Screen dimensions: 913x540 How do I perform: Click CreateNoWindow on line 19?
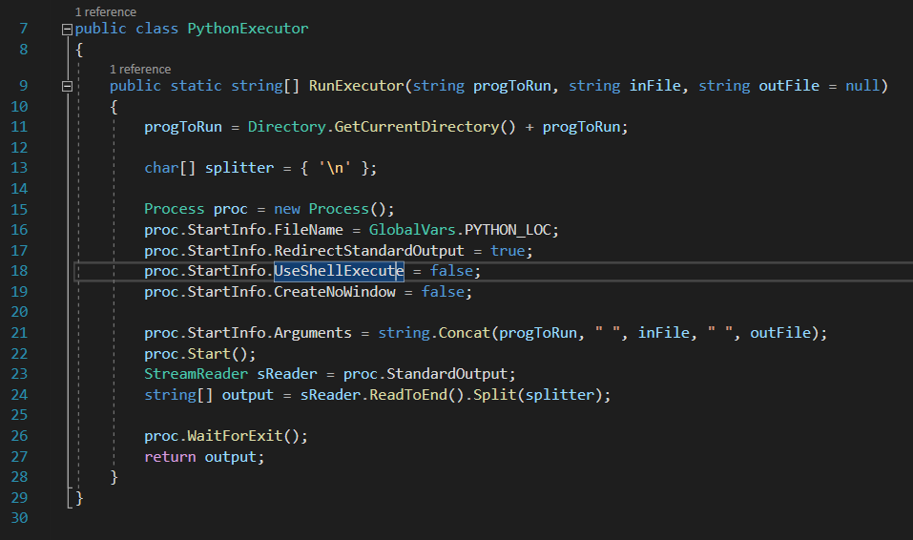335,292
